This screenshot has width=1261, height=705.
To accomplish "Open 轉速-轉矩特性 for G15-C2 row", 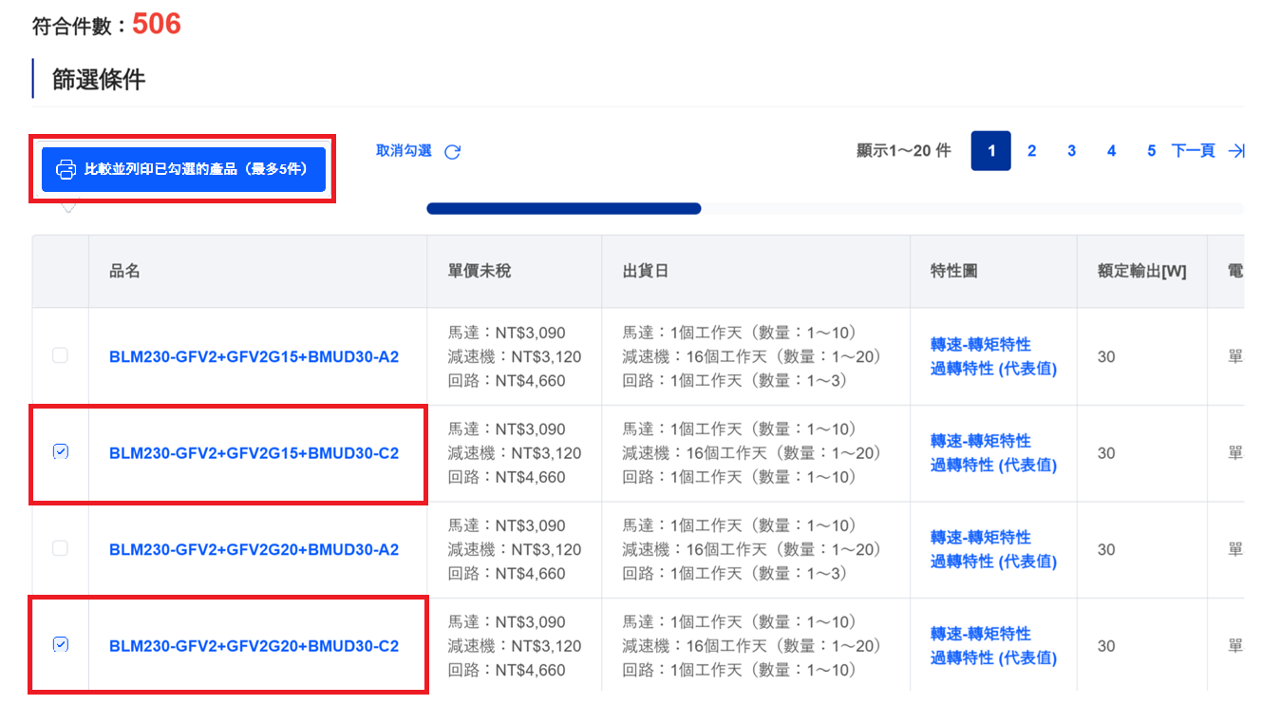I will point(980,441).
